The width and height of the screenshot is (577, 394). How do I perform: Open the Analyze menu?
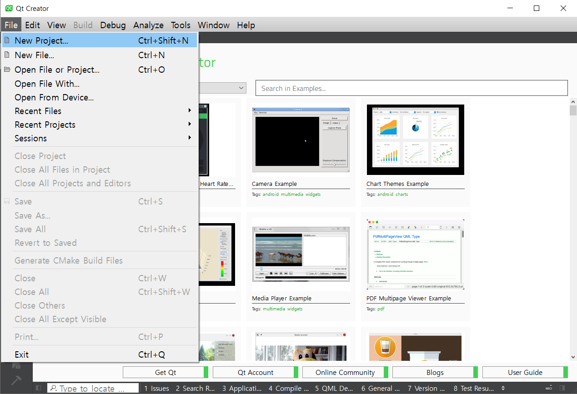(x=149, y=25)
